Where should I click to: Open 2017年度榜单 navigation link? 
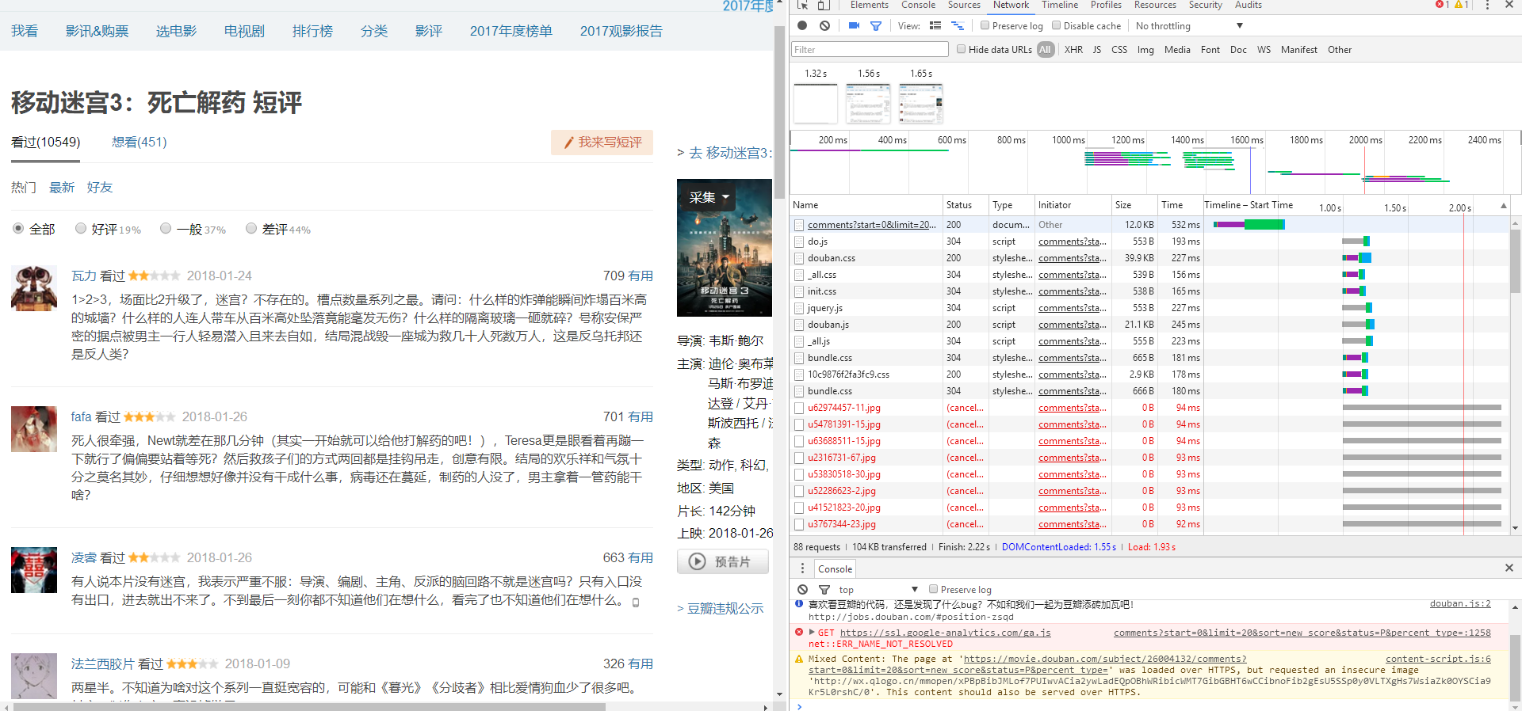tap(511, 31)
